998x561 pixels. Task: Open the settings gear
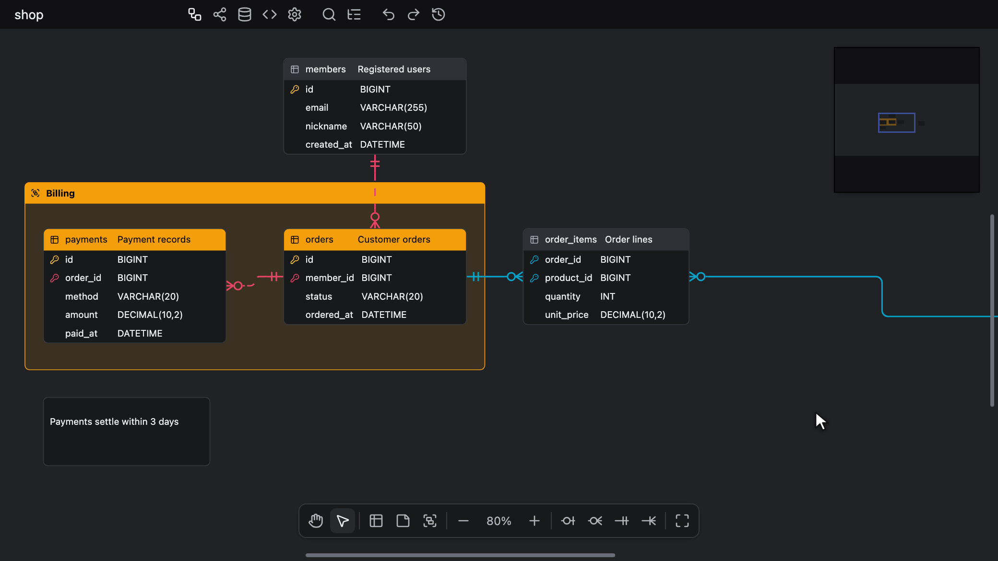tap(295, 14)
